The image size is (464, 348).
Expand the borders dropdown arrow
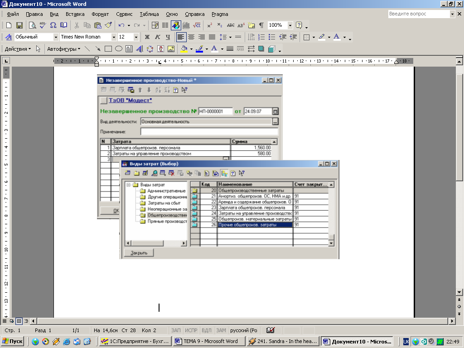coord(314,37)
